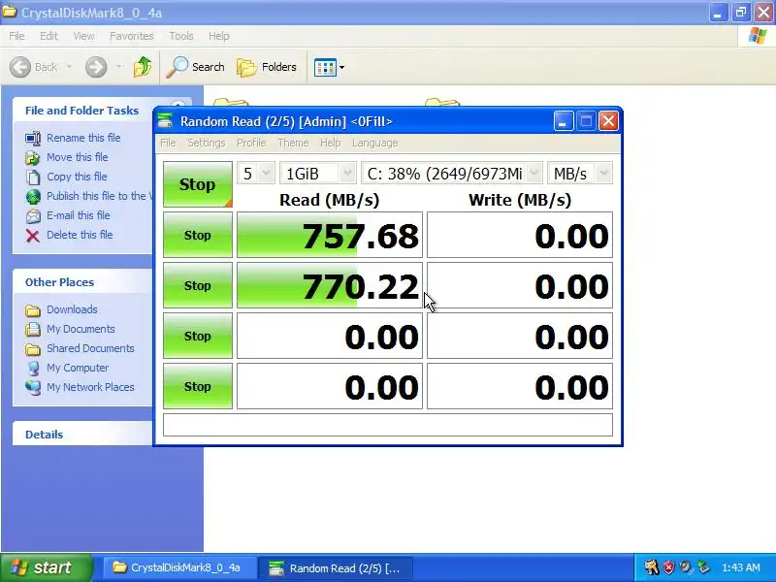Click Move this file link

pos(78,157)
